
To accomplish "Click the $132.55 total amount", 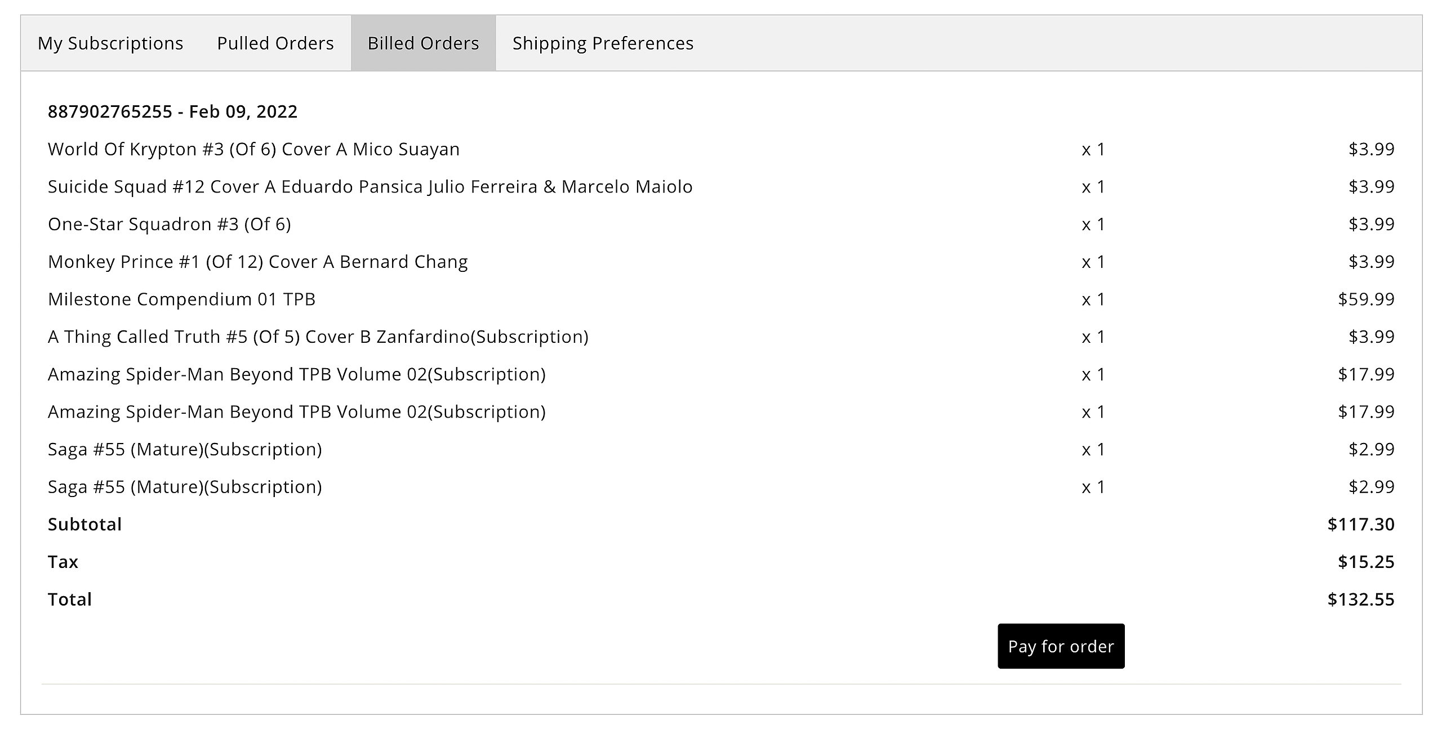I will point(1361,599).
